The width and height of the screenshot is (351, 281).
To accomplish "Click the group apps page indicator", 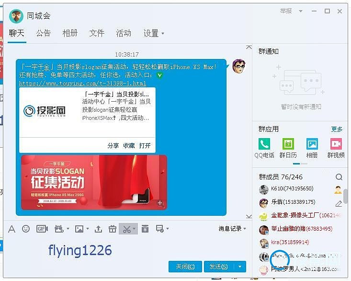I will pyautogui.click(x=300, y=164).
